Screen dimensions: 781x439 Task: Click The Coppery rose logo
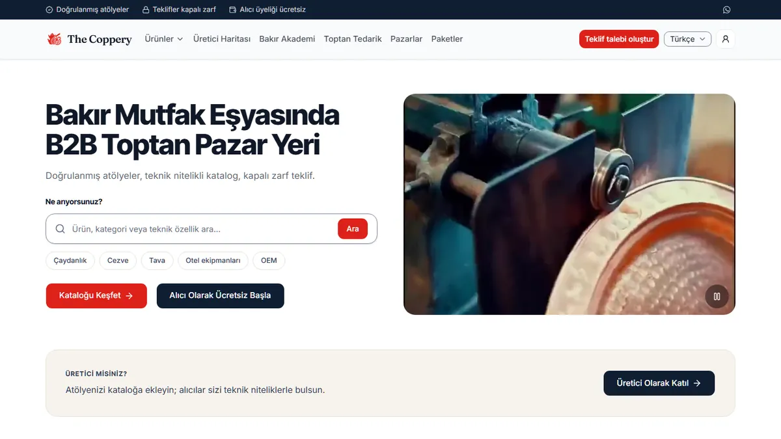click(54, 39)
